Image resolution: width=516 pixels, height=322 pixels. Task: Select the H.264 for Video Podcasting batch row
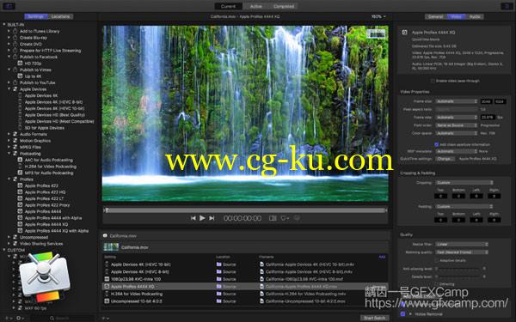[245, 294]
